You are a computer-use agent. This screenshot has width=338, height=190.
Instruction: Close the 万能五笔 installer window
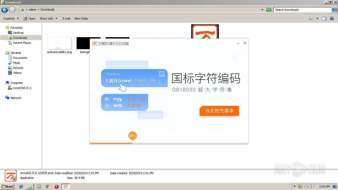point(245,43)
